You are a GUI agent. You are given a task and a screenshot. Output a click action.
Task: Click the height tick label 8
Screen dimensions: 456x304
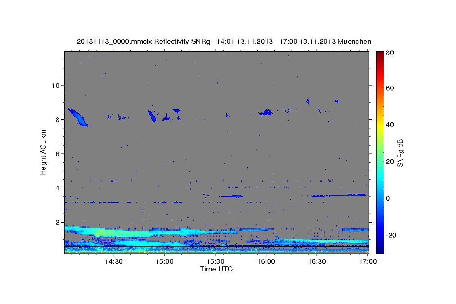(57, 119)
